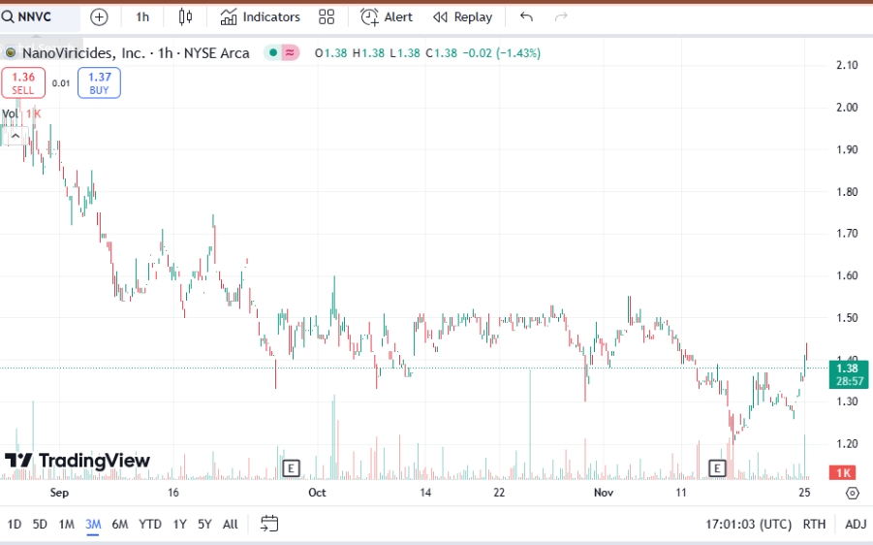Click the 1.36 SELL button

click(x=23, y=82)
